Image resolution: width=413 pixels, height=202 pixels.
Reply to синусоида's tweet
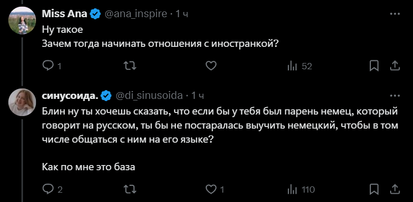pyautogui.click(x=52, y=190)
